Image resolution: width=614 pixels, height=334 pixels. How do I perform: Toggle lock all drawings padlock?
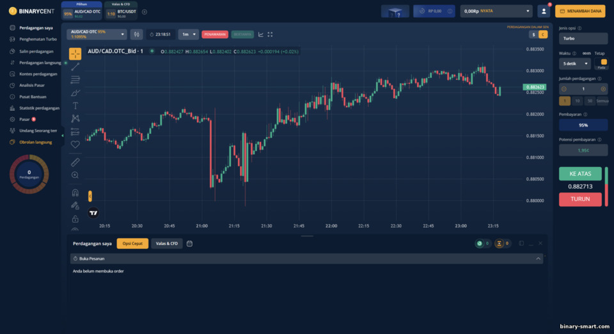click(x=75, y=218)
